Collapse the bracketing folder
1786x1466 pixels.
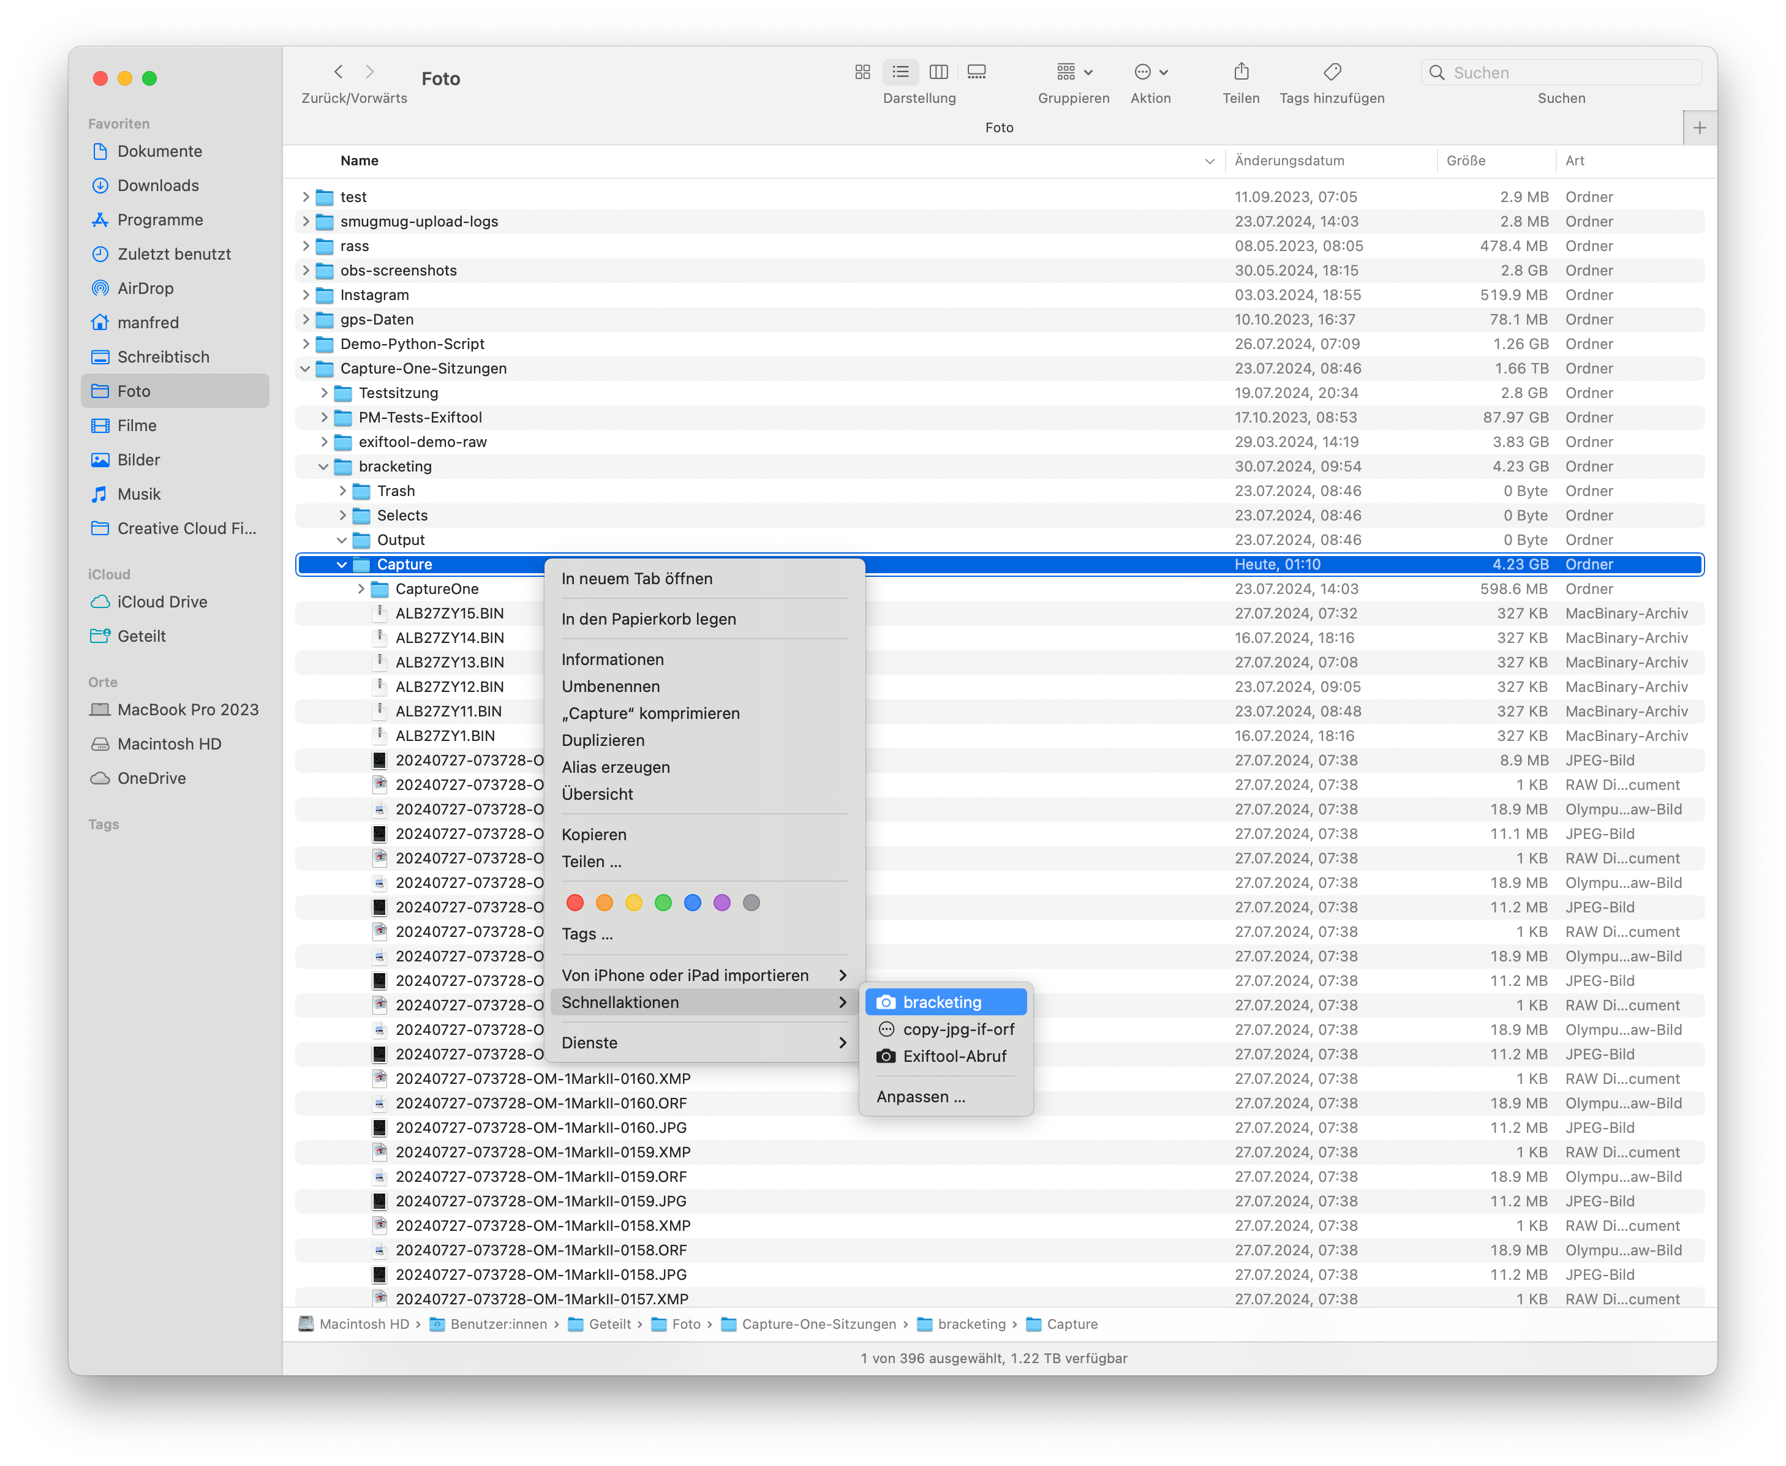[x=323, y=466]
